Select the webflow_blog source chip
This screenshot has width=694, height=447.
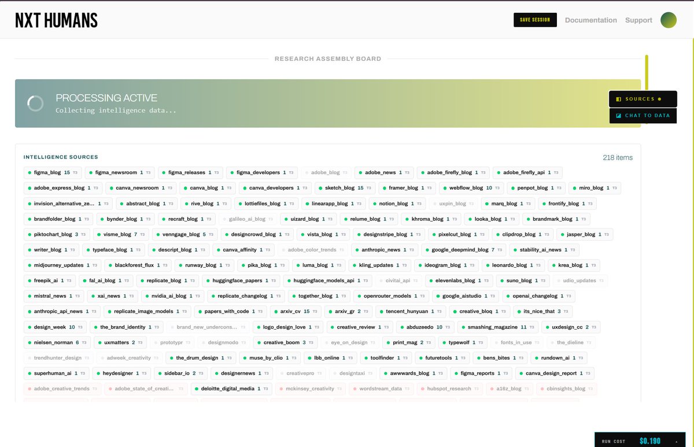tap(472, 188)
